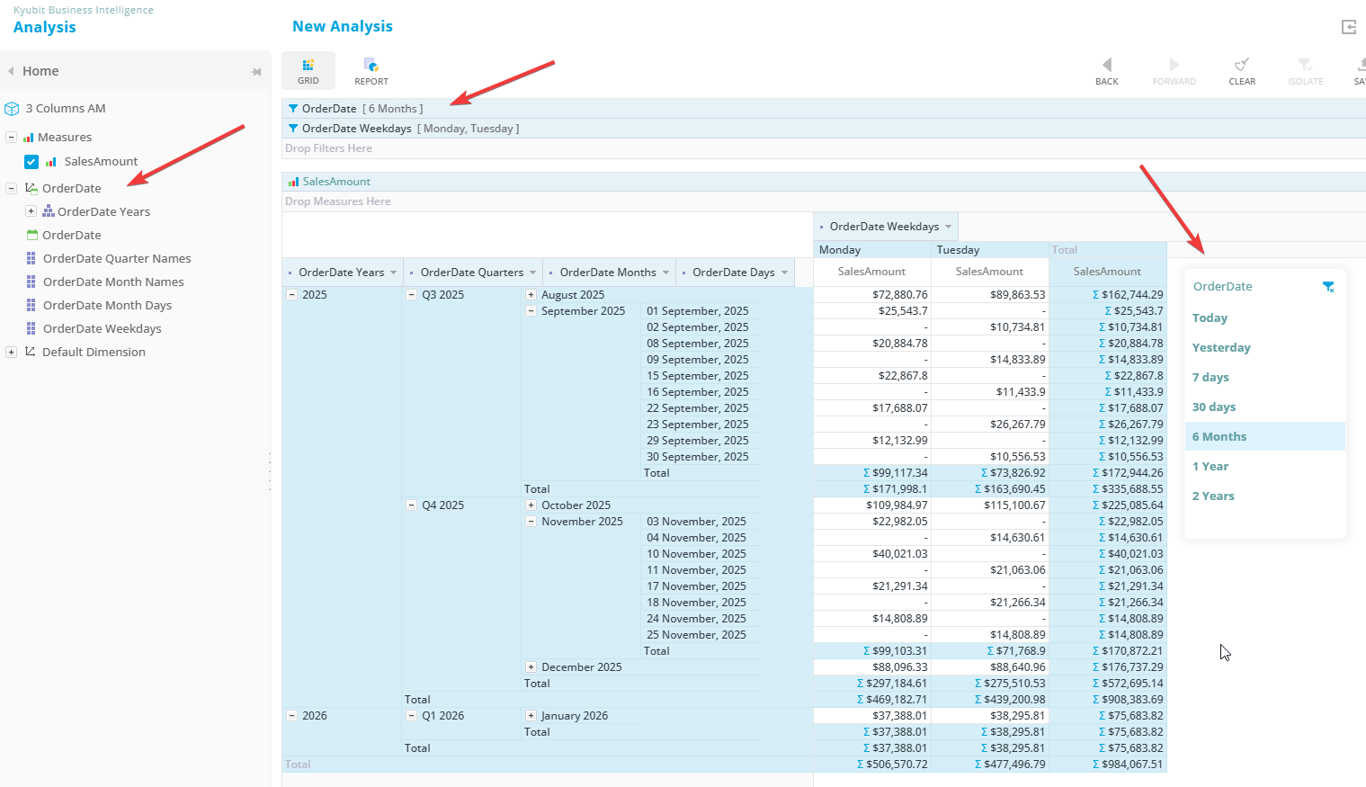This screenshot has height=787, width=1366.
Task: Click the Back navigation arrow
Action: click(1107, 66)
